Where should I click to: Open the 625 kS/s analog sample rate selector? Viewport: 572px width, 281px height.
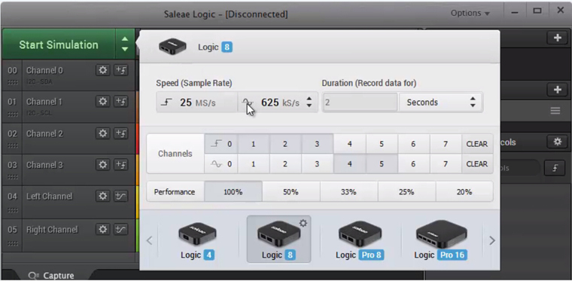pos(278,102)
